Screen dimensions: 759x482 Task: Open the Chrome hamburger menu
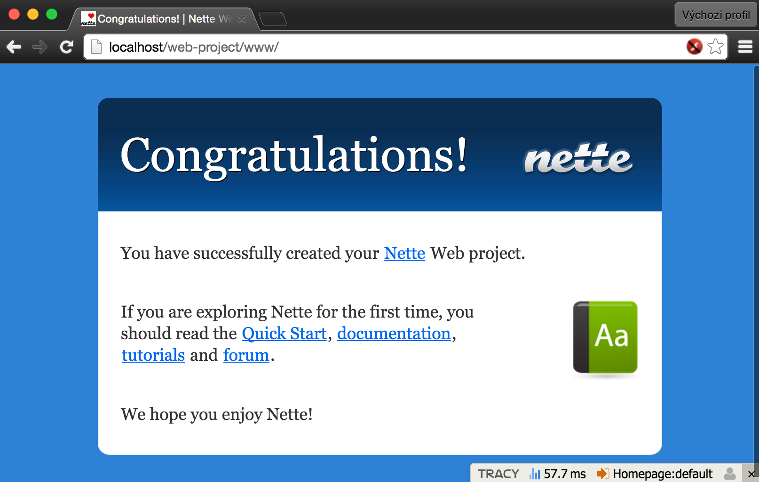[745, 47]
